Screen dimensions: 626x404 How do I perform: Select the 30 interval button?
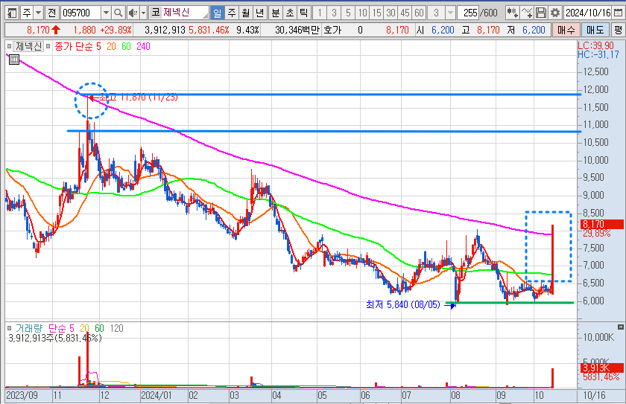(x=391, y=13)
